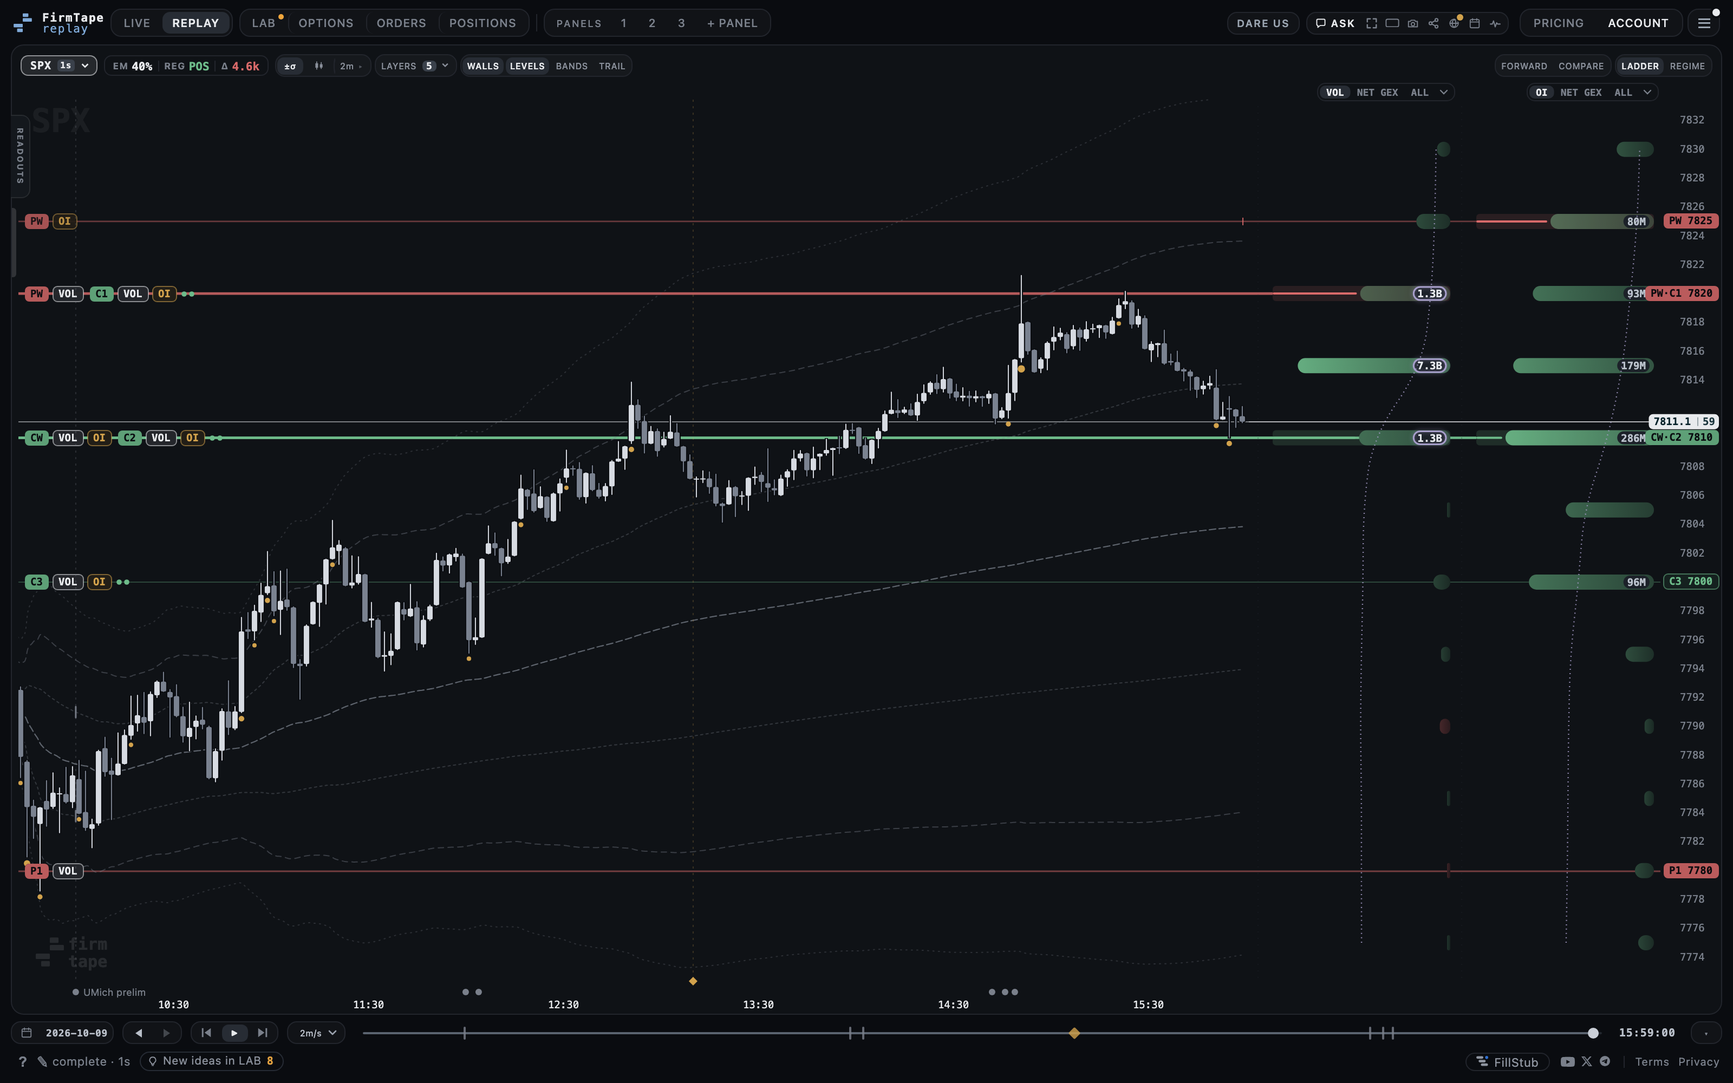The image size is (1733, 1083).
Task: Go to previous day arrow
Action: [139, 1033]
